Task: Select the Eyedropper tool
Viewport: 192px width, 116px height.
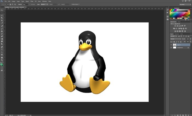Action: 2,23
